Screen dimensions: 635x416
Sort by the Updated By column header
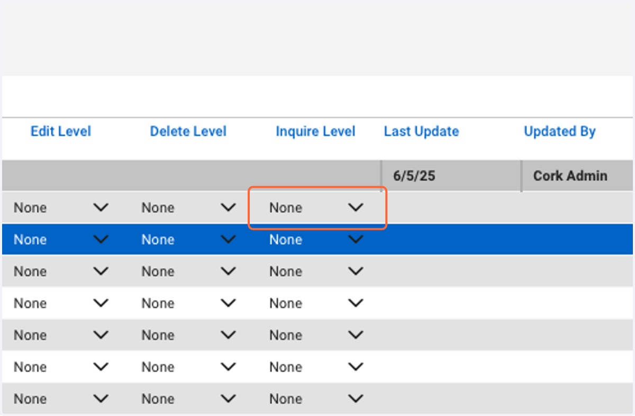(x=560, y=131)
